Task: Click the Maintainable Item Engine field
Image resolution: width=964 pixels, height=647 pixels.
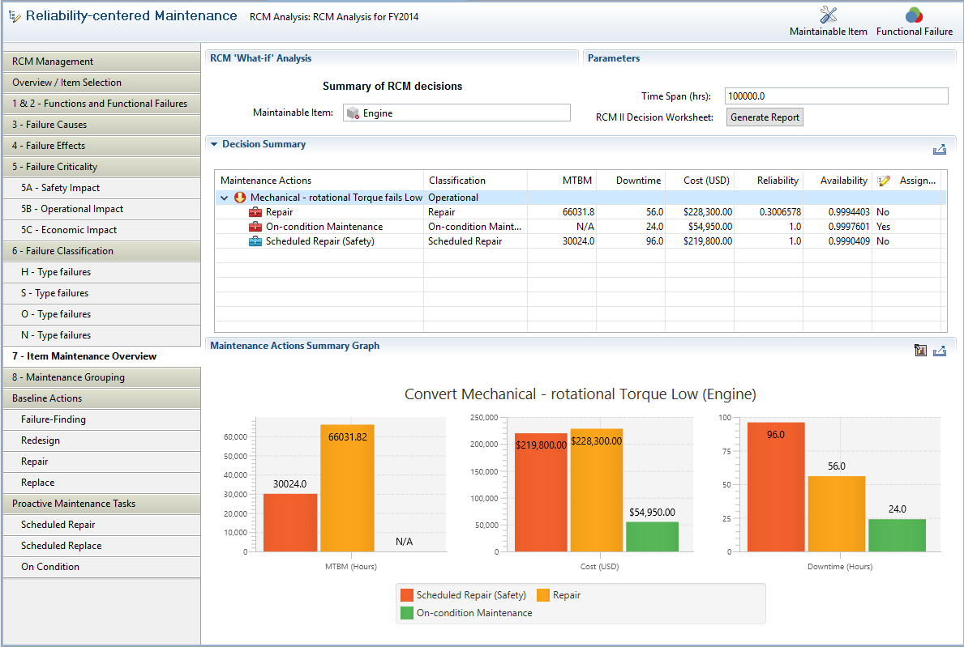Action: click(456, 113)
